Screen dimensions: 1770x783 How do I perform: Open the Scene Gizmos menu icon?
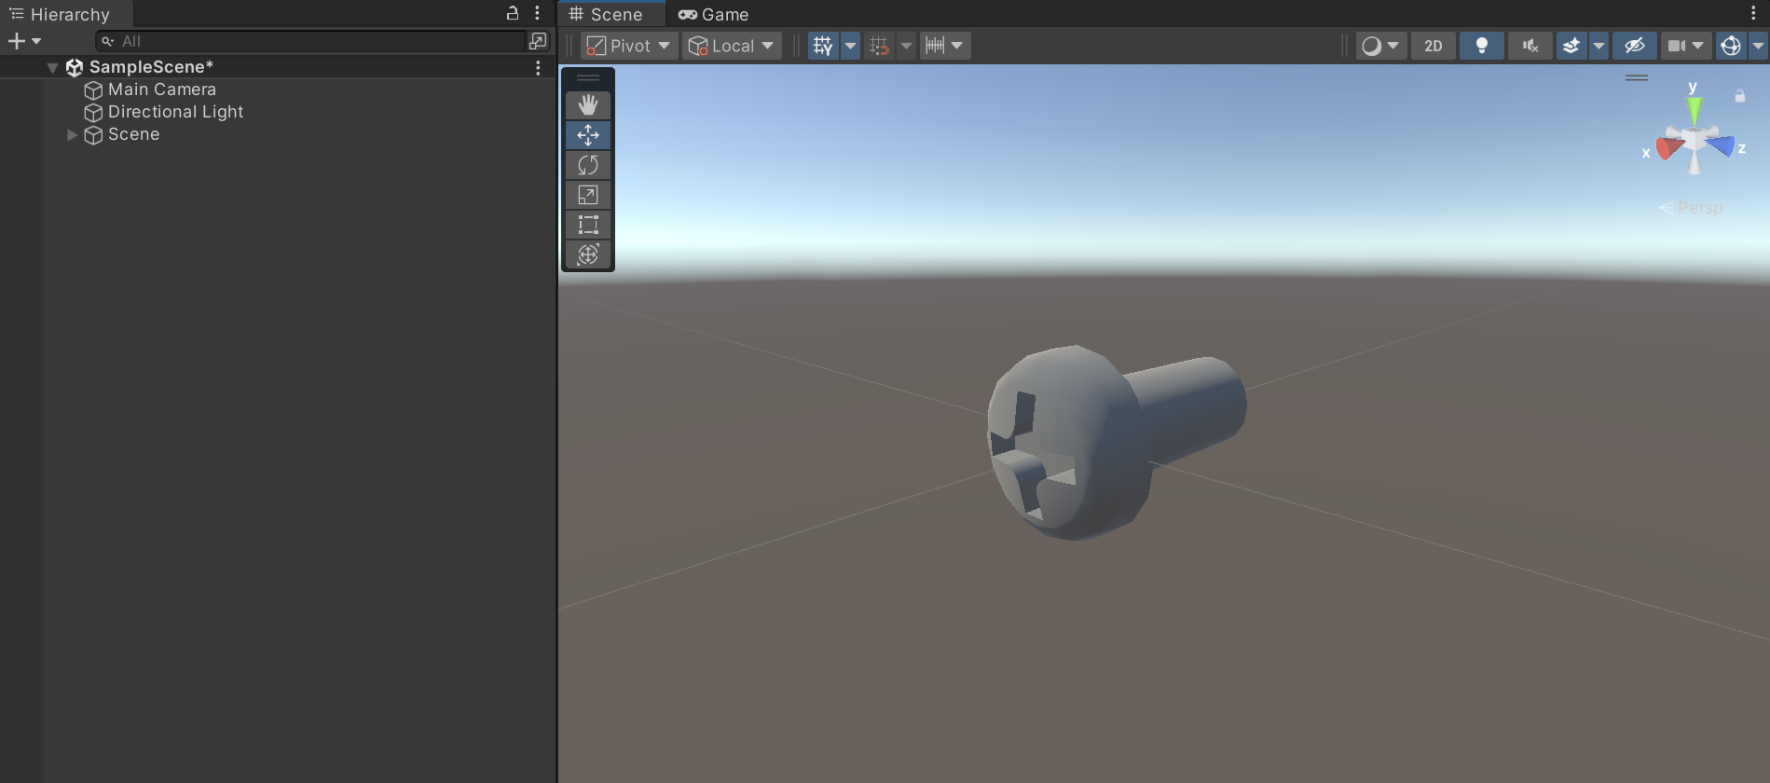click(x=1731, y=46)
